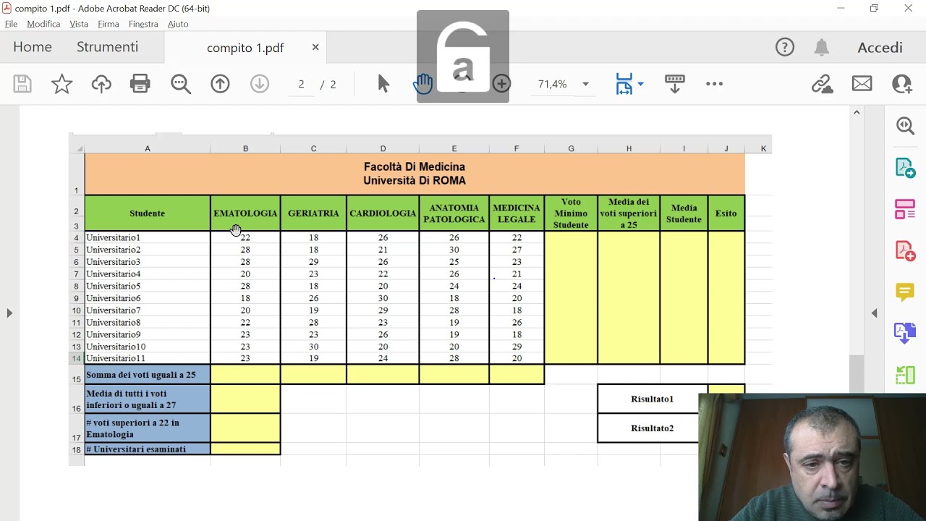This screenshot has height=521, width=926.
Task: Show more tools with three dots
Action: click(x=714, y=84)
